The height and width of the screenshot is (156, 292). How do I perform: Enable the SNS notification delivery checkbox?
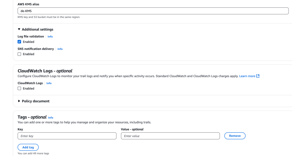(x=19, y=54)
